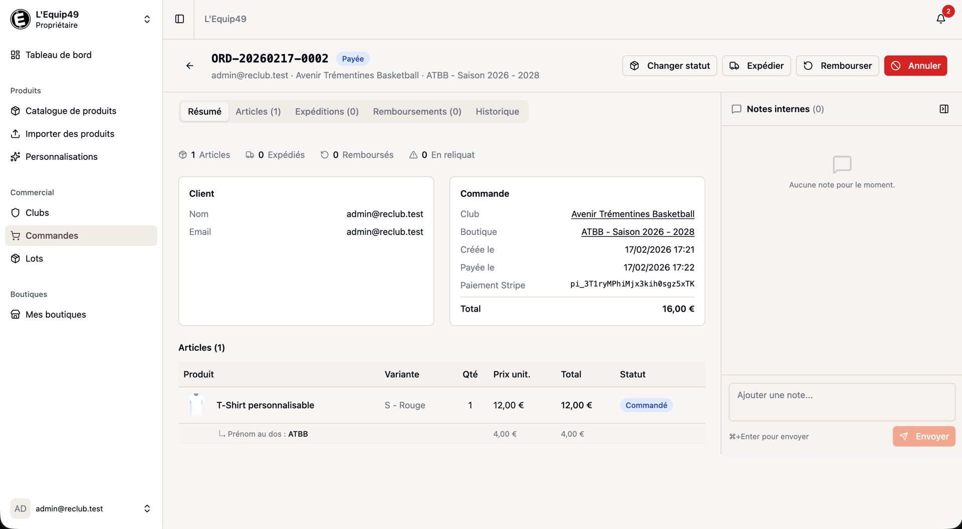Open the Avenir Trémentines Basketball link
This screenshot has height=529, width=962.
point(632,214)
